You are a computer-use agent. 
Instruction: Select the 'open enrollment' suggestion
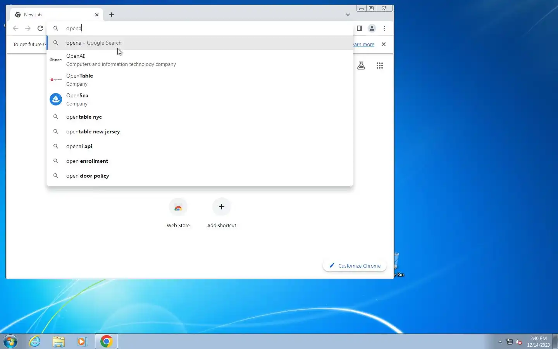point(200,161)
